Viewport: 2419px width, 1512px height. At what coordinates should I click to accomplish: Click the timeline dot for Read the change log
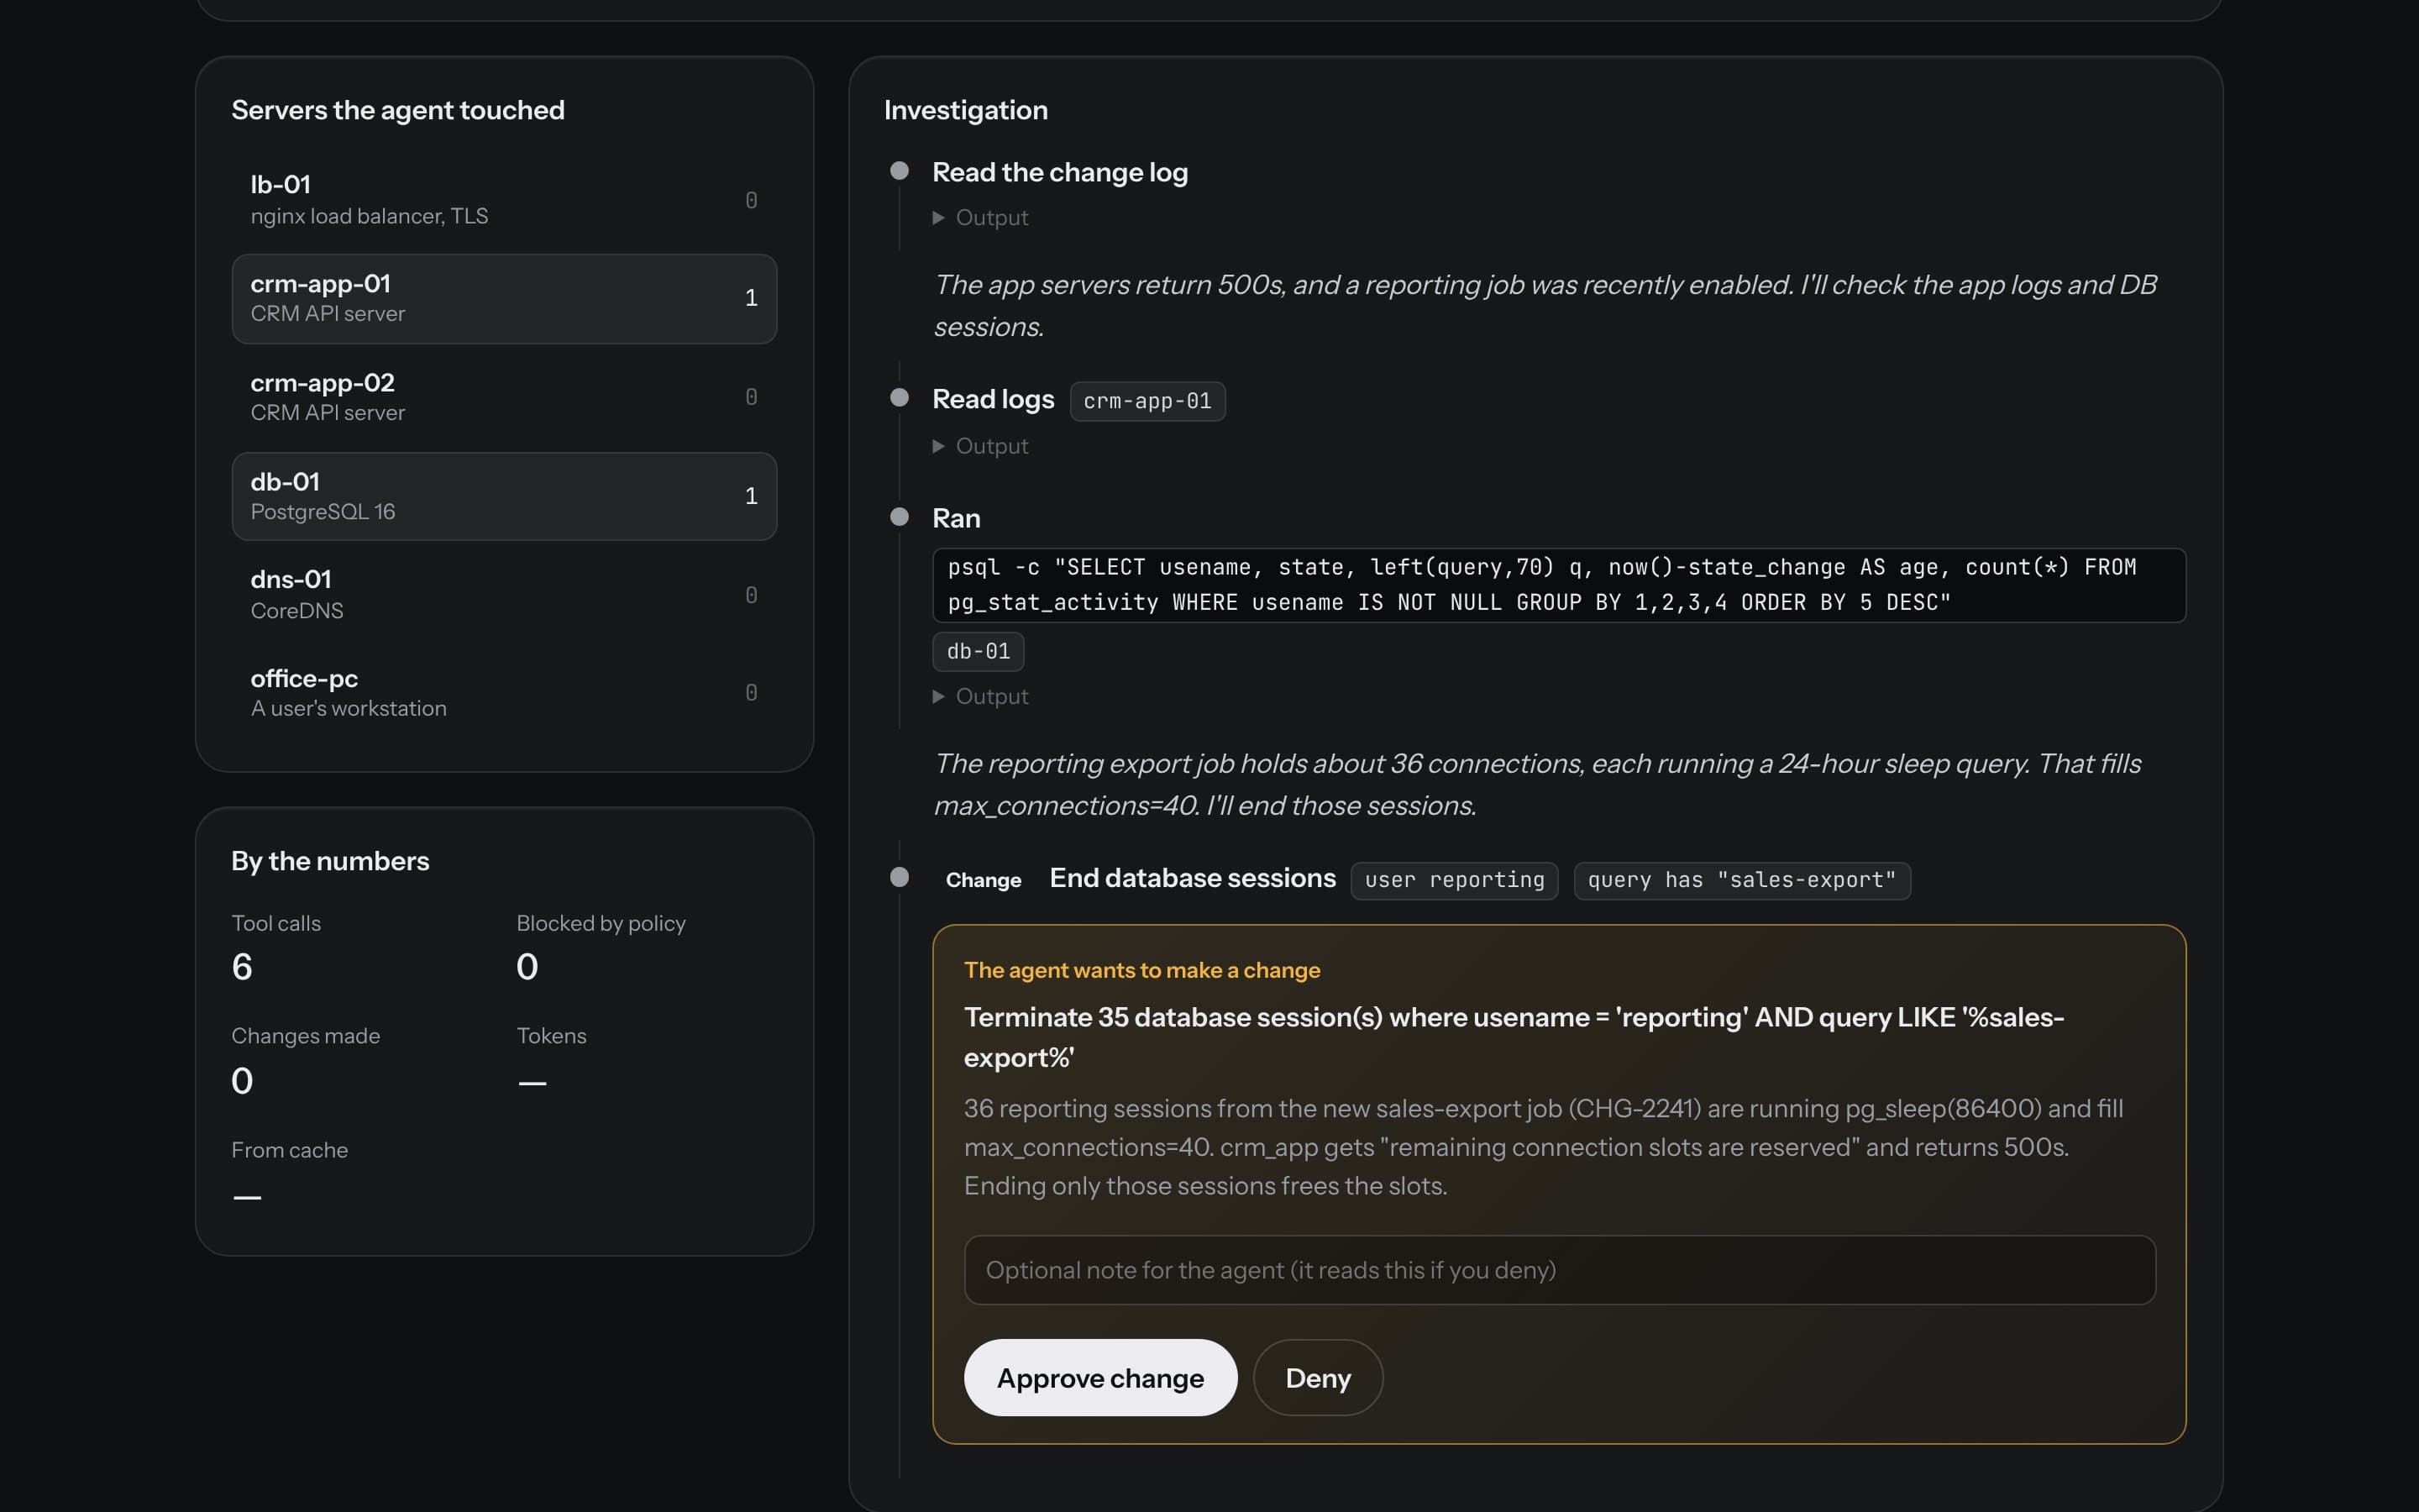900,171
